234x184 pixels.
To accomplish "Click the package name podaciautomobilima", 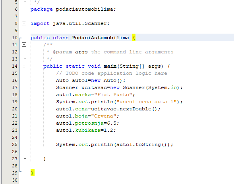I will tap(85, 9).
